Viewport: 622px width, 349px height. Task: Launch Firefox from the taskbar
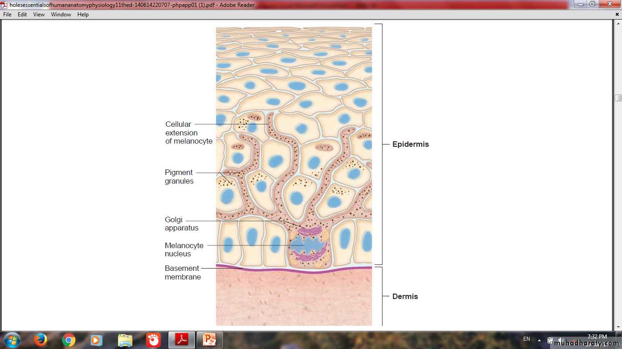point(41,340)
